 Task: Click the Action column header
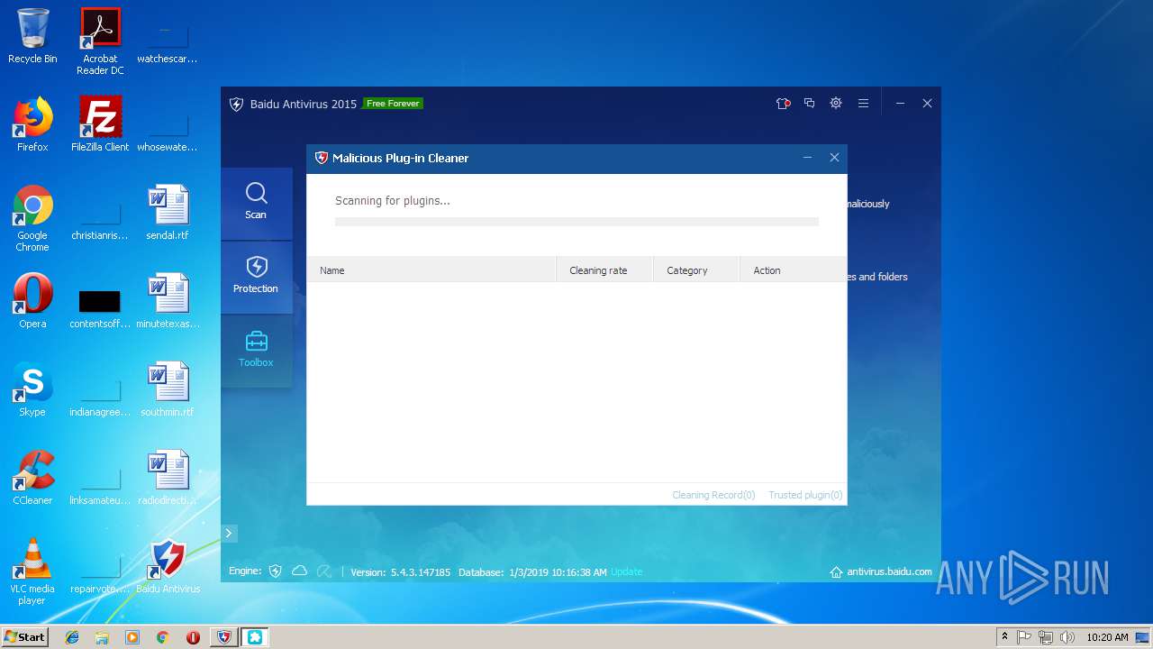pos(793,270)
